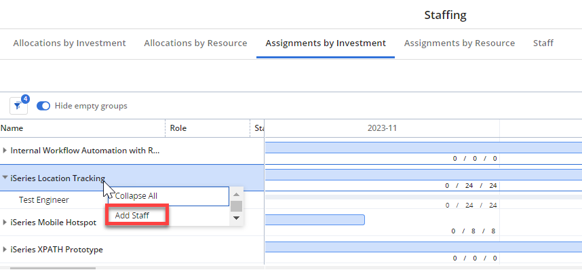Click the horizontal scrollbar under the name grid

coord(53,268)
